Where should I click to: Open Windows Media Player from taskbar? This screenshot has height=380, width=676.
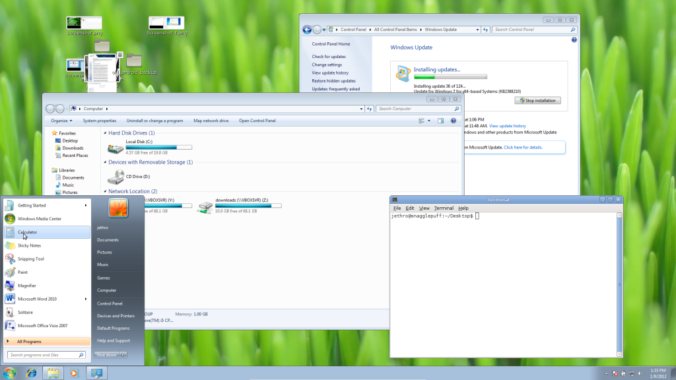click(x=74, y=373)
